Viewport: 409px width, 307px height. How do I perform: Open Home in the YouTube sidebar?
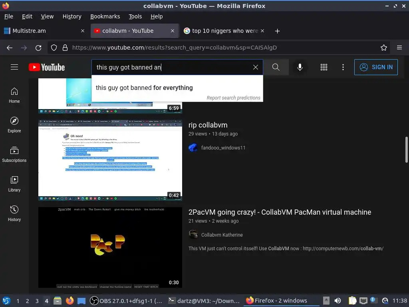14,95
